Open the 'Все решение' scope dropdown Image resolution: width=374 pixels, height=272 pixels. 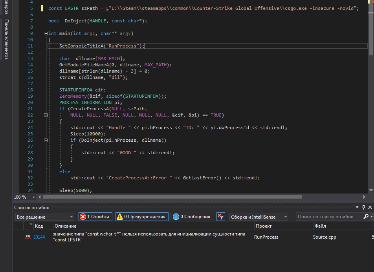point(45,217)
